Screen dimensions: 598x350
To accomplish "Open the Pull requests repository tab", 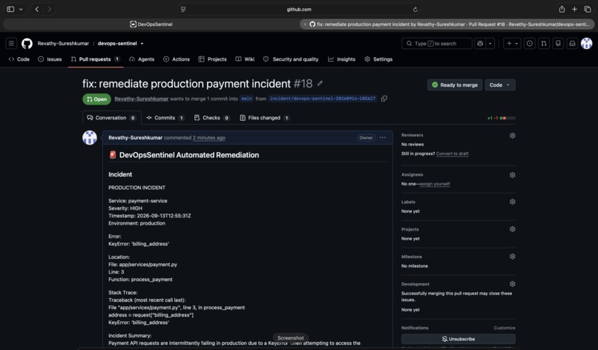I will (x=96, y=59).
